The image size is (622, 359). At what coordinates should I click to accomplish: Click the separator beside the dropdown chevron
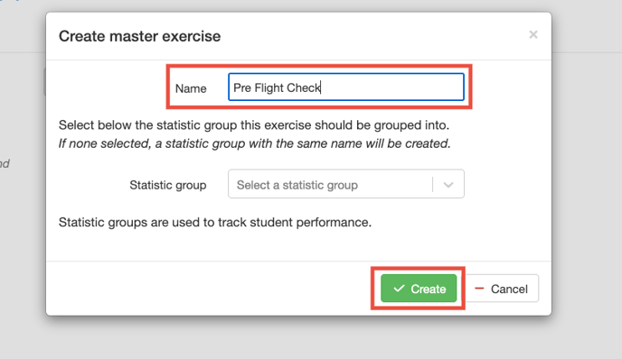[x=432, y=184]
